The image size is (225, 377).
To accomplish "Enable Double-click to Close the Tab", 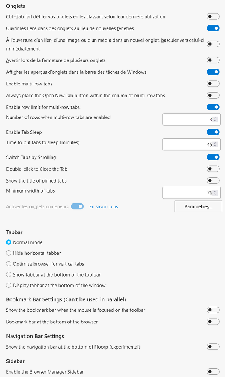I will coord(213,169).
